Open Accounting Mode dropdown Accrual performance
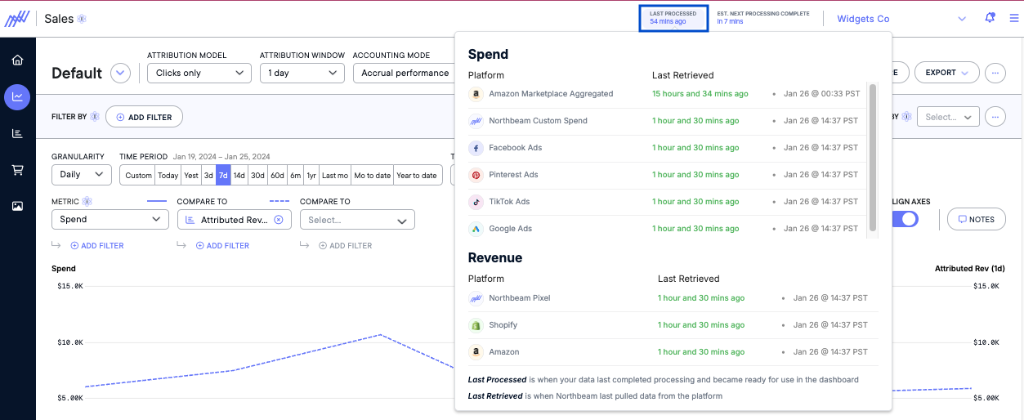1024x420 pixels. [x=404, y=73]
